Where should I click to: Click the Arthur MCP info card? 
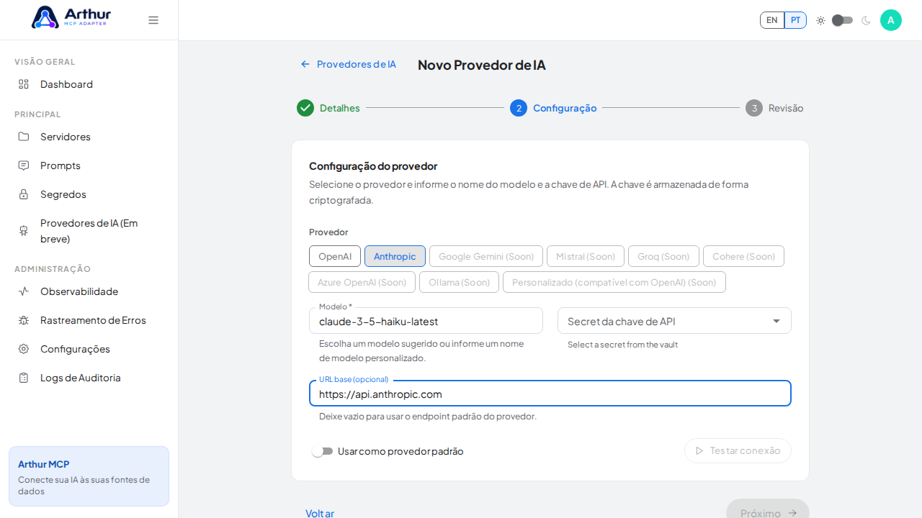click(89, 476)
